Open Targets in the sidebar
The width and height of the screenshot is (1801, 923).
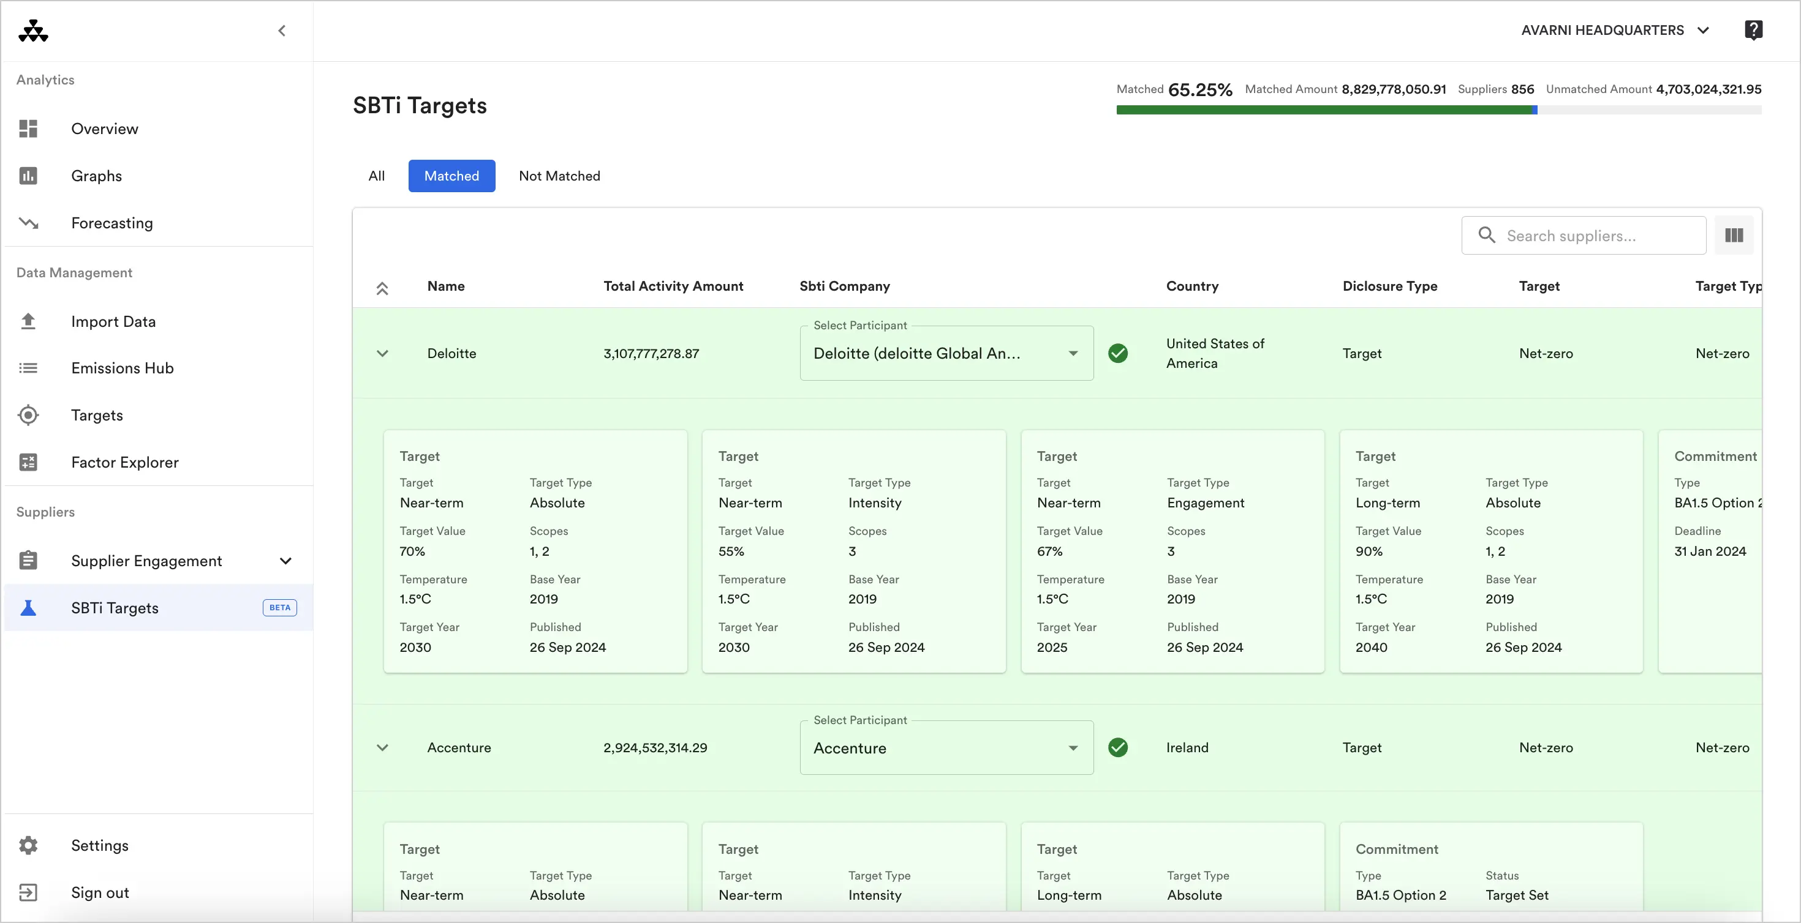pos(158,415)
